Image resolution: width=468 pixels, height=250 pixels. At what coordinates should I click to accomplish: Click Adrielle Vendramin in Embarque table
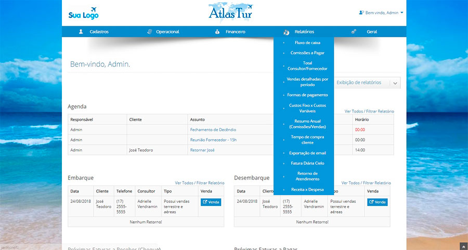coord(148,204)
